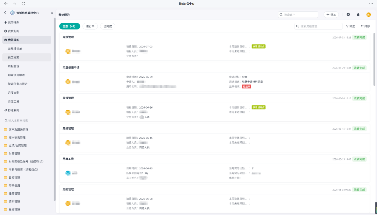Open 我的待办 in the sidebar
Image resolution: width=377 pixels, height=215 pixels.
(27, 22)
